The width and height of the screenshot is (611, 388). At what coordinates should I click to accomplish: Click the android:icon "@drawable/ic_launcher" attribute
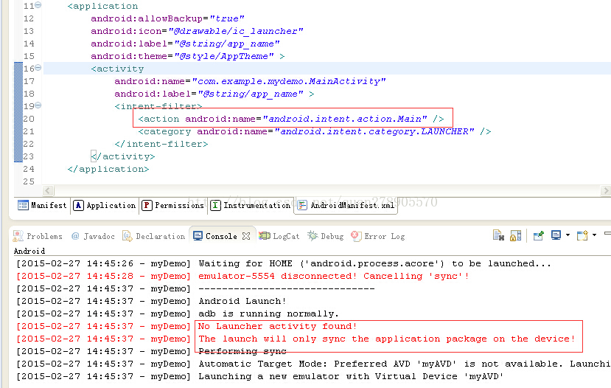[197, 31]
